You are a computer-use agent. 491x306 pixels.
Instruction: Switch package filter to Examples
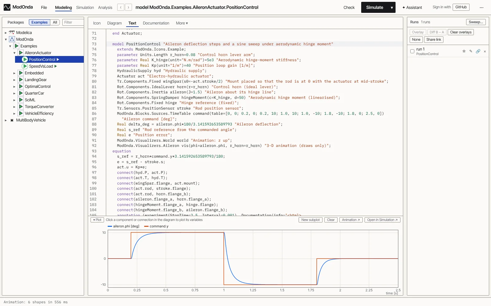[40, 22]
